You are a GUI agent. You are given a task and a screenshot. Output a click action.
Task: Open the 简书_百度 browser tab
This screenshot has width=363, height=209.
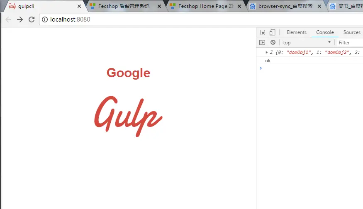point(346,6)
